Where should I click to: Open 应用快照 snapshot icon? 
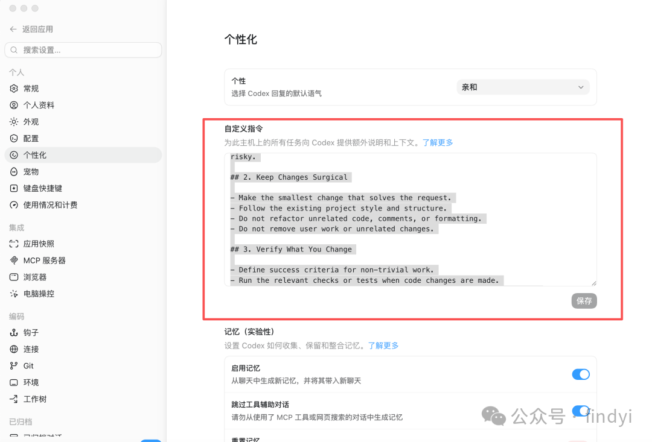14,244
